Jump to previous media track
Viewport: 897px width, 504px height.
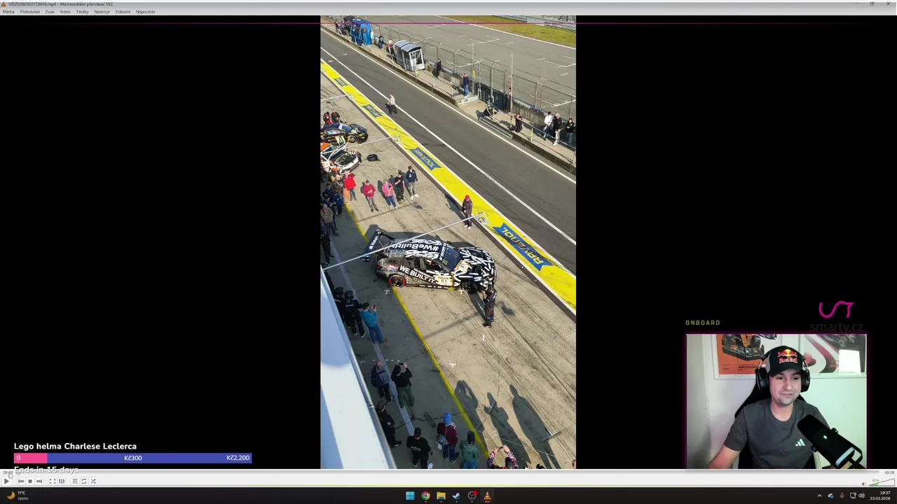click(21, 481)
